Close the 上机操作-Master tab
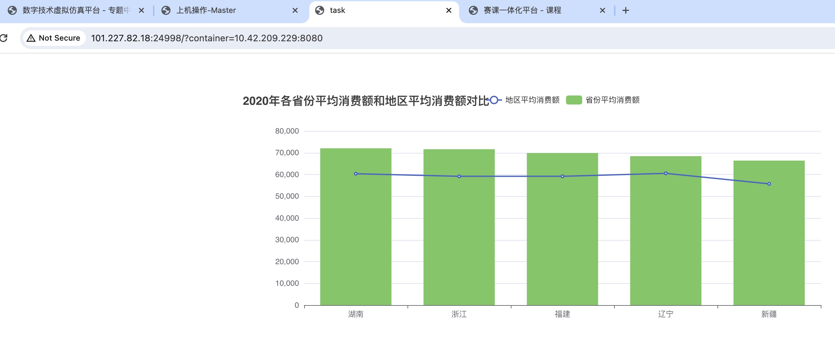The image size is (835, 349). coord(295,11)
